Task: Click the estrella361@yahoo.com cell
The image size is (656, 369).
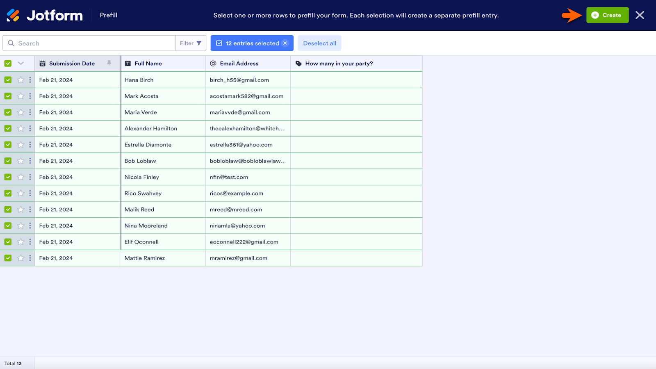Action: 248,145
